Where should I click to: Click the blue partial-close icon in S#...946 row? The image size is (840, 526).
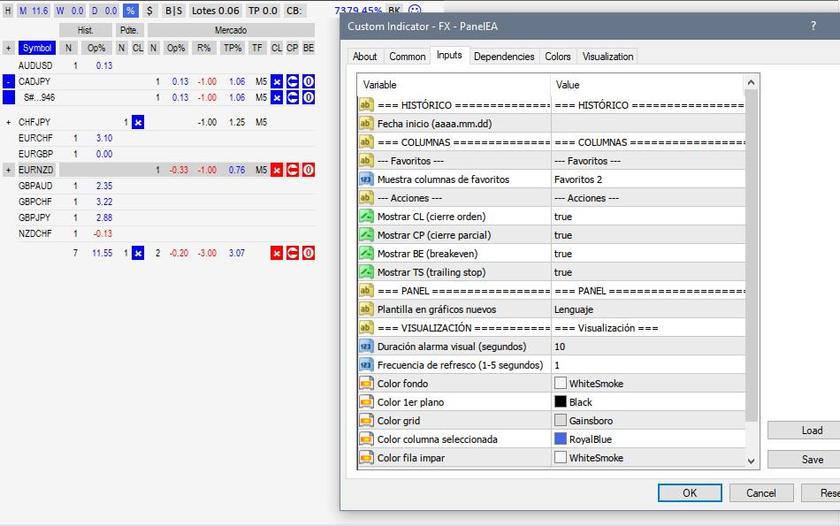point(293,97)
